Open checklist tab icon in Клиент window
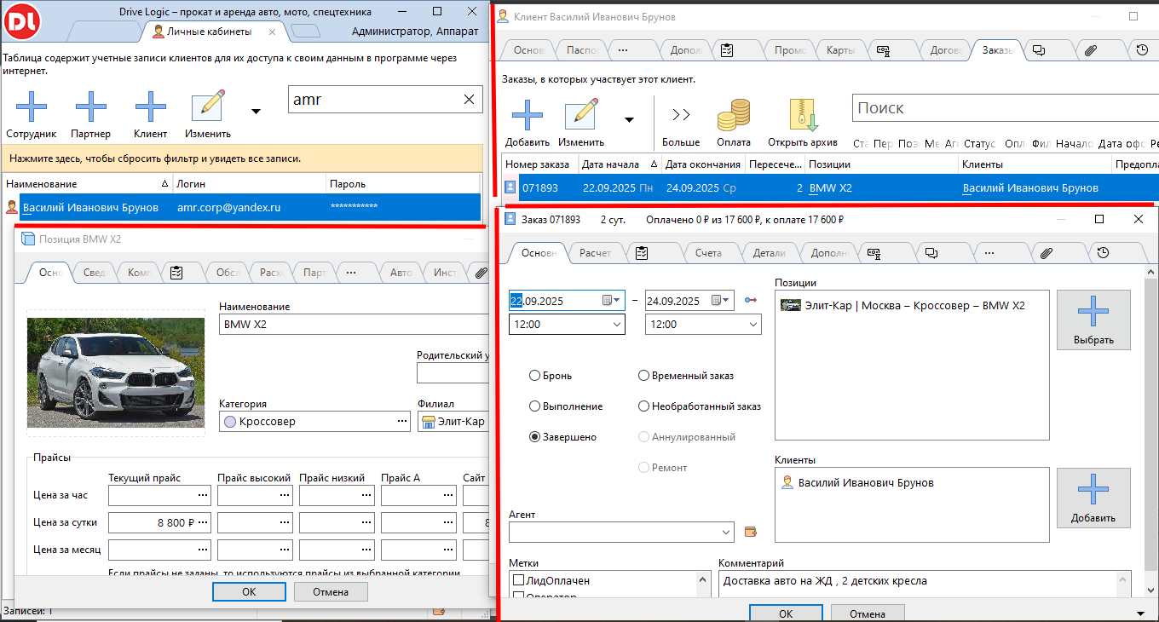1159x622 pixels. pyautogui.click(x=727, y=50)
